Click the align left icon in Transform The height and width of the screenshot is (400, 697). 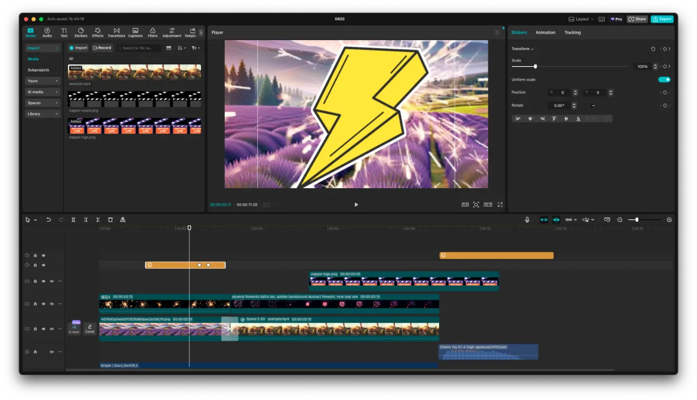coord(518,118)
